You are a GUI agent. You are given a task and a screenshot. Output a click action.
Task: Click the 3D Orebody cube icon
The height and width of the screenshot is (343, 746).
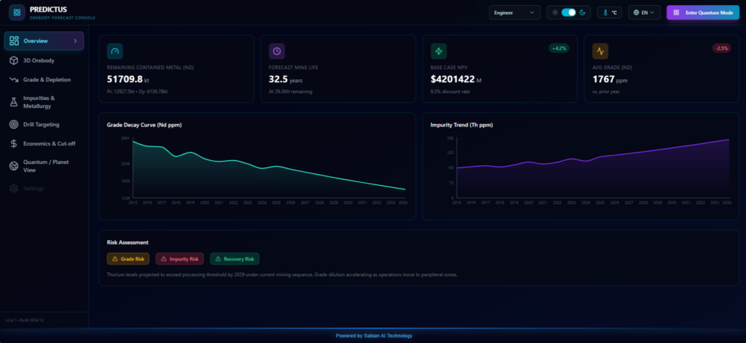pos(14,60)
